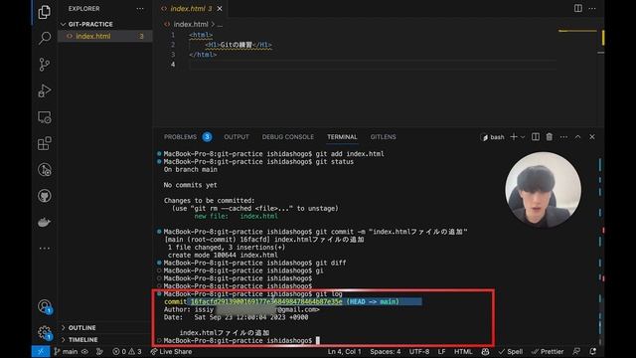Screen dimensions: 636x358
Task: Click Ln 4, Col 1 status entry
Action: tap(344, 351)
